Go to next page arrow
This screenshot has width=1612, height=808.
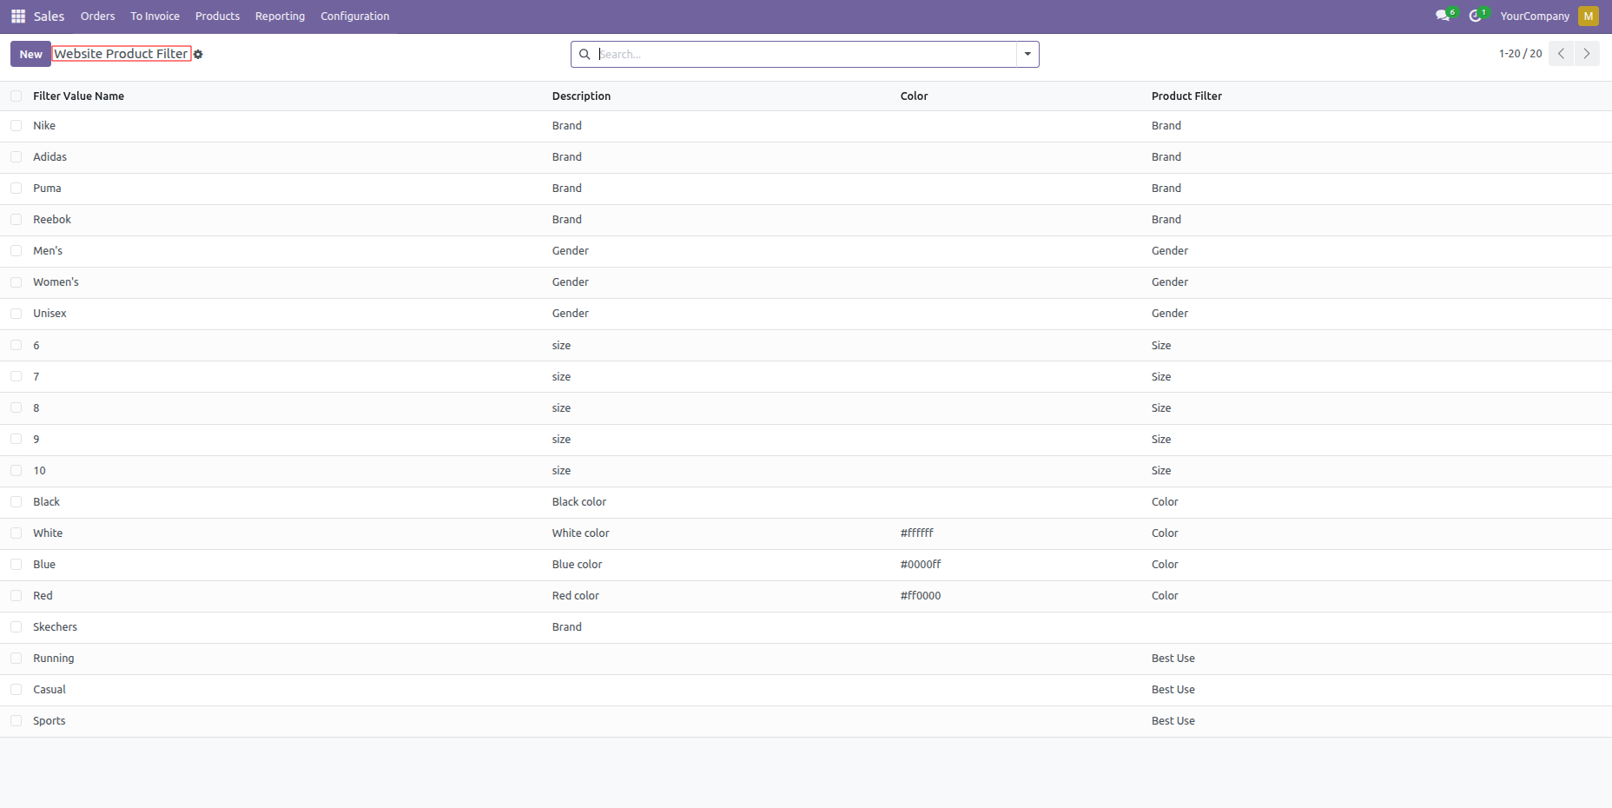pos(1587,54)
